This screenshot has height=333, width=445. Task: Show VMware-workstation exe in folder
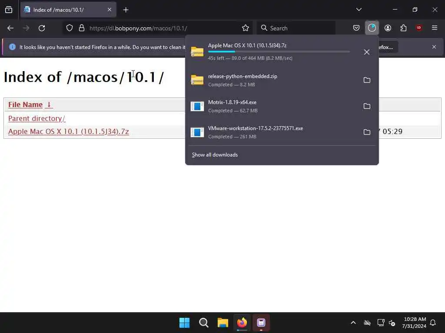click(x=367, y=132)
